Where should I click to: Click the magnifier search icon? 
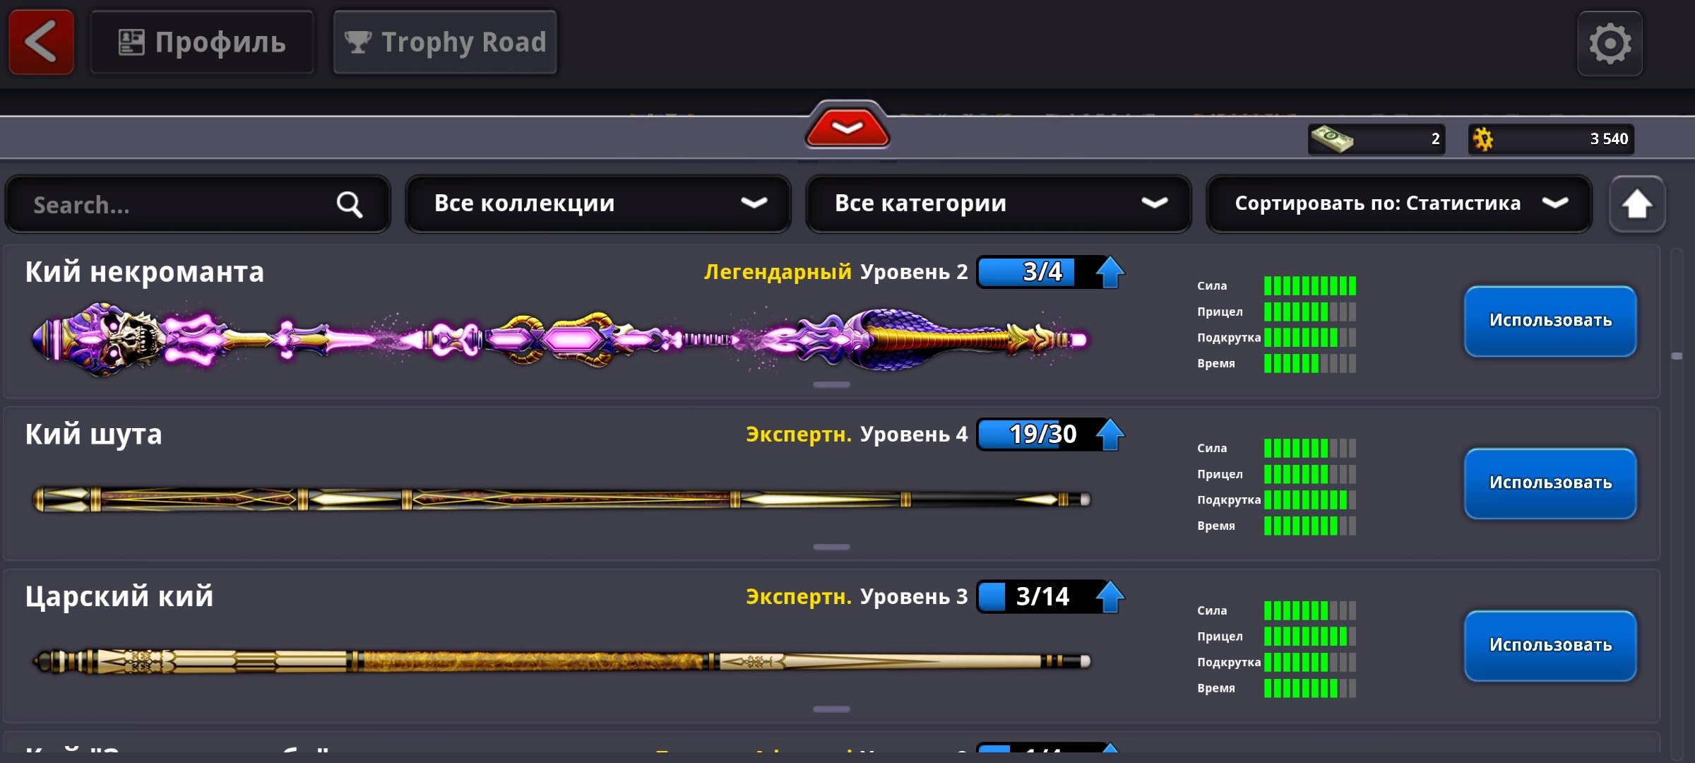tap(350, 205)
